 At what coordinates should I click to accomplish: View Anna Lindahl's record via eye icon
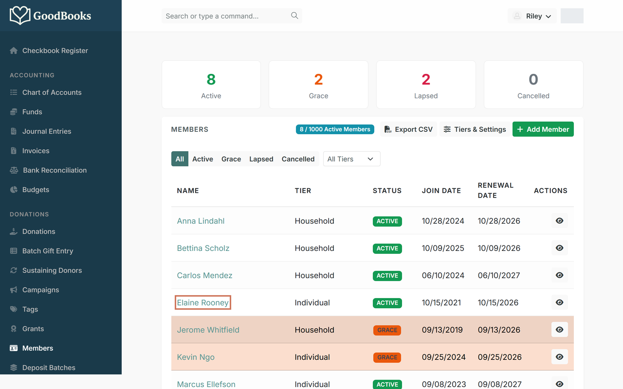[x=560, y=221]
